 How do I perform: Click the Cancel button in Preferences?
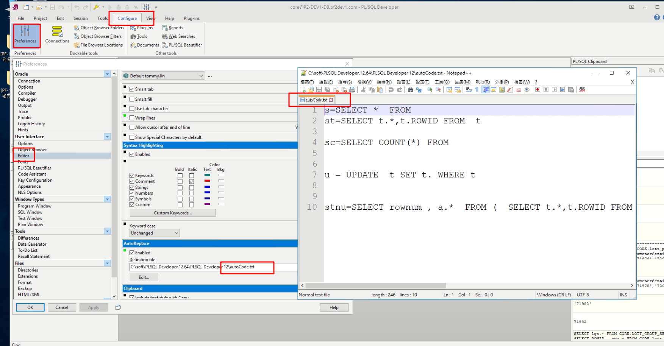pyautogui.click(x=62, y=307)
